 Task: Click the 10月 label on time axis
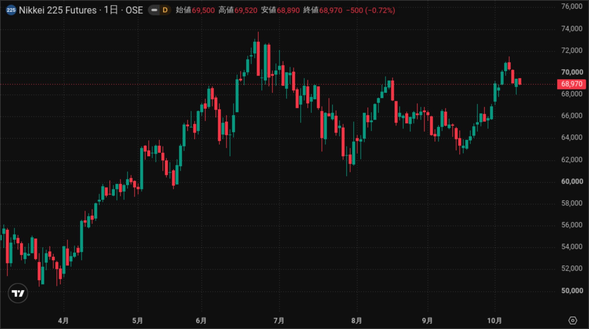pyautogui.click(x=494, y=320)
